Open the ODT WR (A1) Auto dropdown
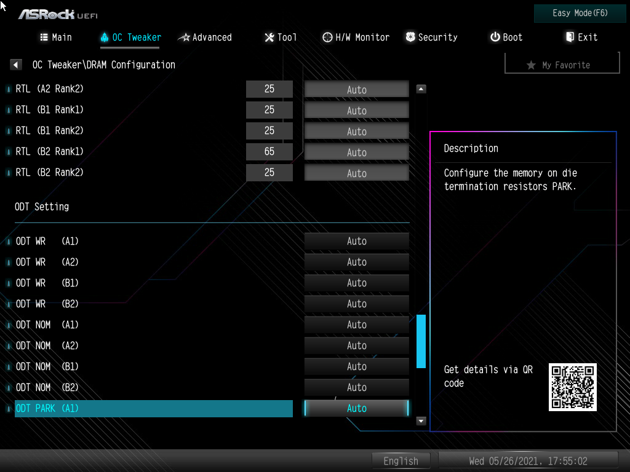The image size is (630, 472). [356, 241]
